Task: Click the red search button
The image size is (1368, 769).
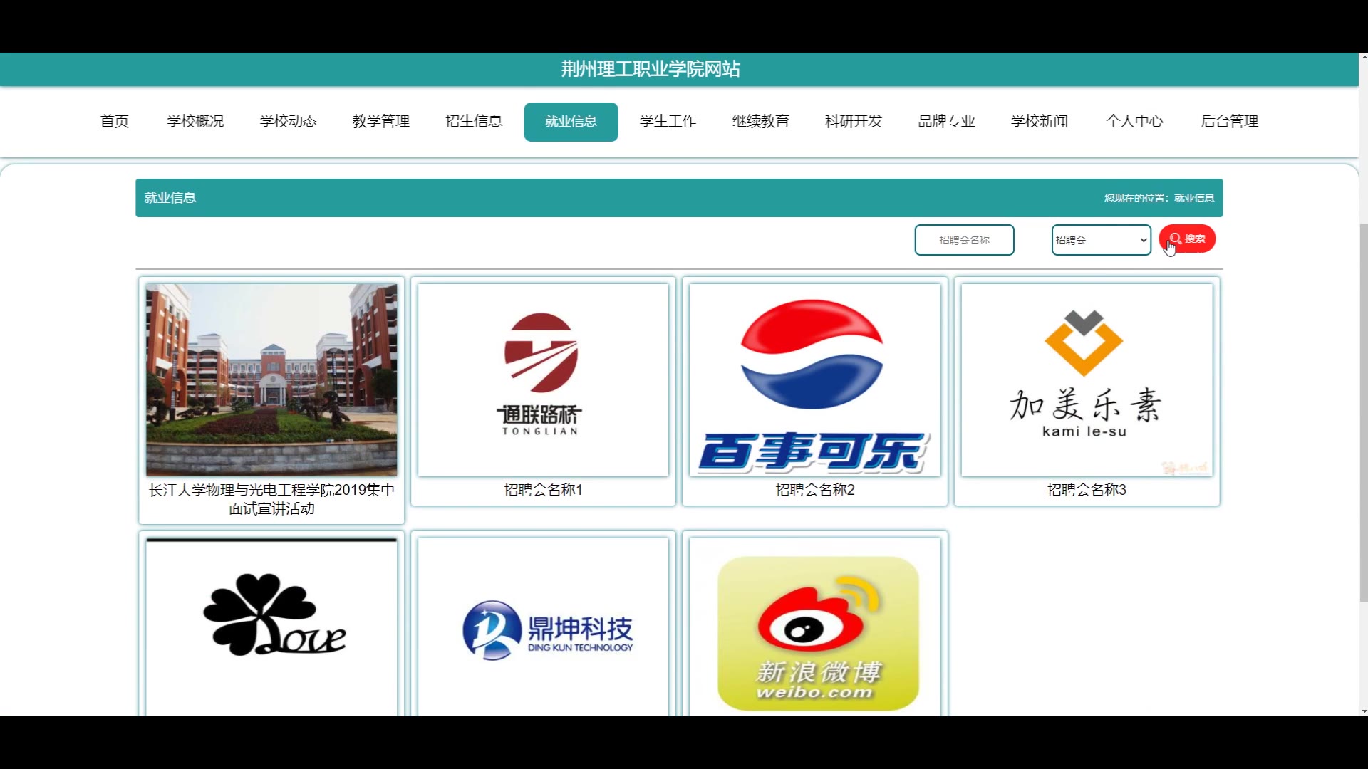Action: (x=1186, y=239)
